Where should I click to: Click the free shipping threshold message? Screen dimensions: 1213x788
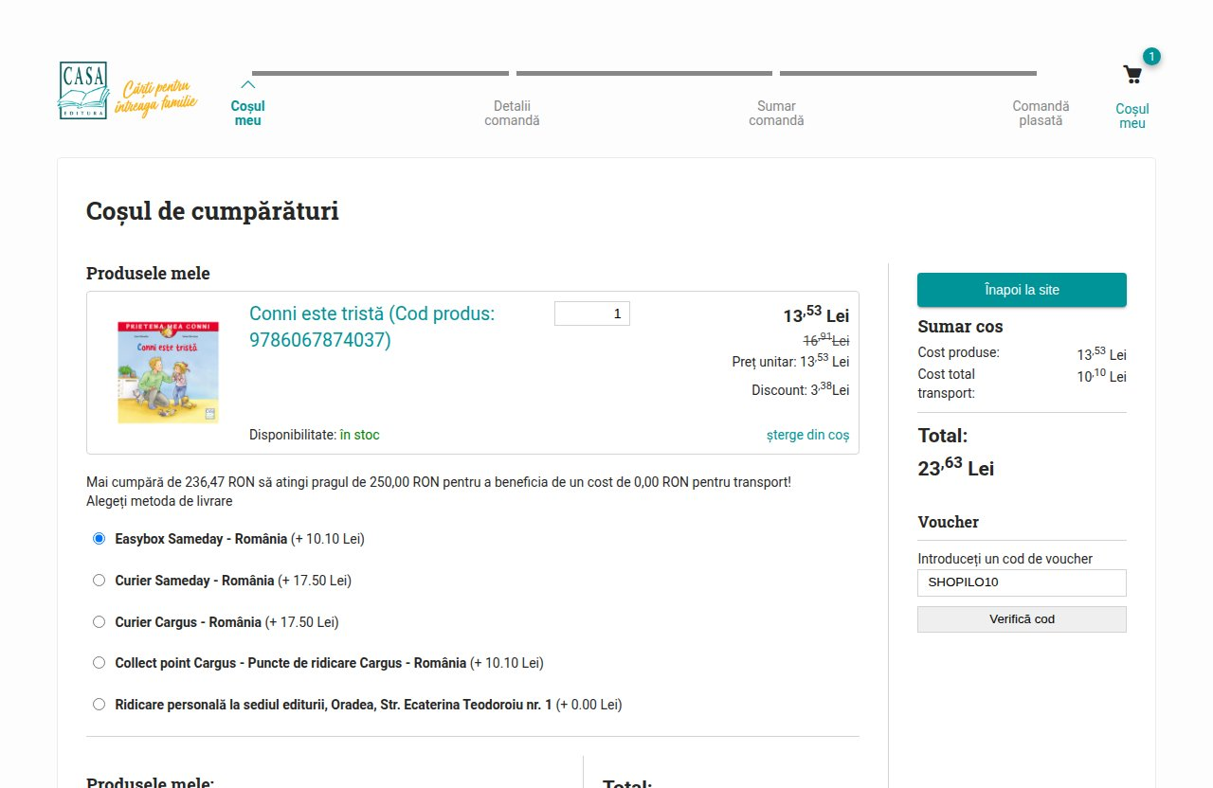[439, 481]
